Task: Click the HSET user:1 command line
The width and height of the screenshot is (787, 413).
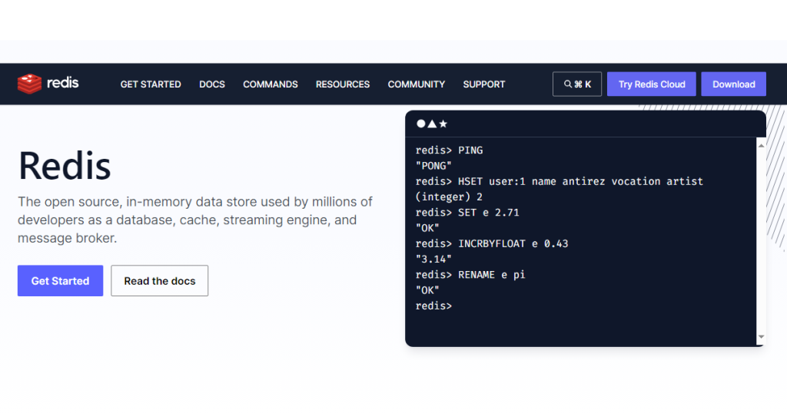Action: click(x=560, y=181)
